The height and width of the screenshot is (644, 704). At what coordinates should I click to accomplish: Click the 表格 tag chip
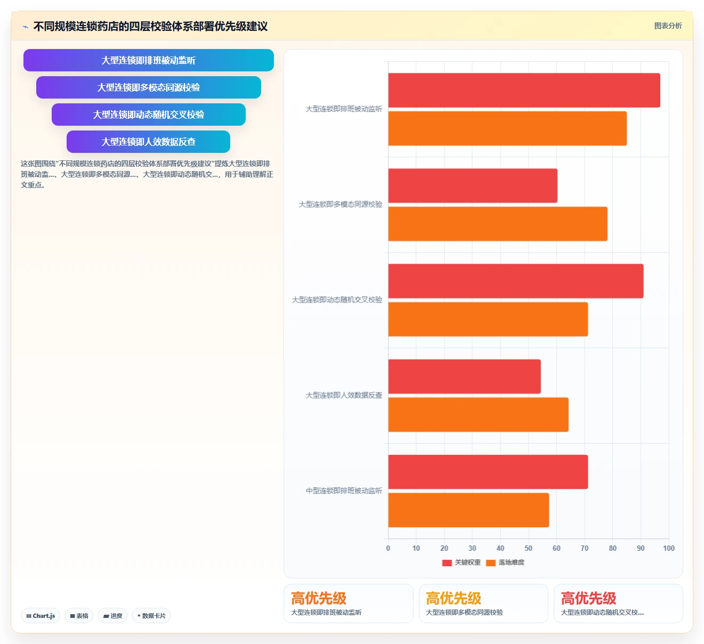click(x=79, y=616)
